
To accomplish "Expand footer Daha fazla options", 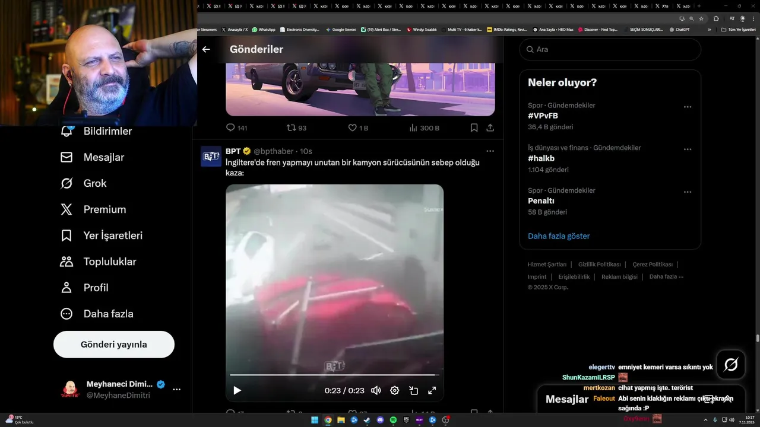I will pyautogui.click(x=666, y=277).
